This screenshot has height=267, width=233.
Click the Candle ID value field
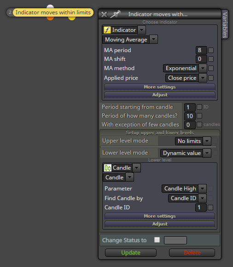(x=201, y=208)
